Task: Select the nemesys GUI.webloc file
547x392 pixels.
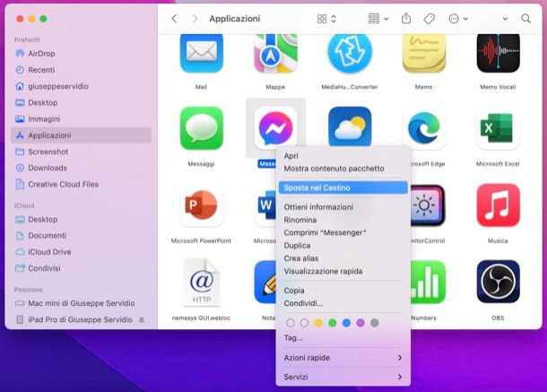Action: pos(201,282)
